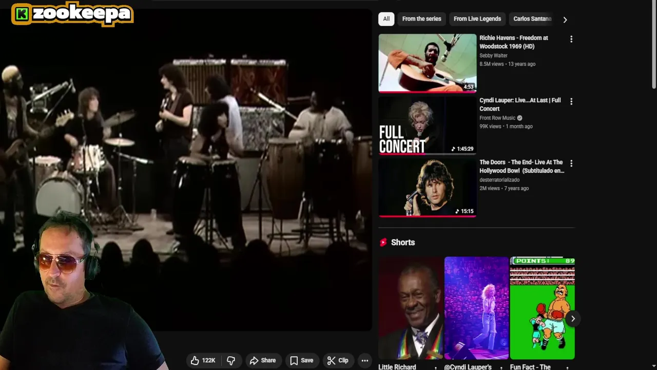Select the All filter chip
This screenshot has width=657, height=370.
[387, 19]
